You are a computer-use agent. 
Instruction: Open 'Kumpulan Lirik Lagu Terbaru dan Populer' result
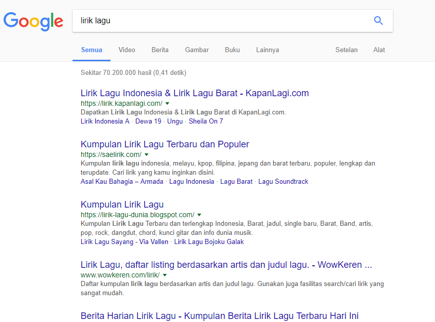(165, 144)
